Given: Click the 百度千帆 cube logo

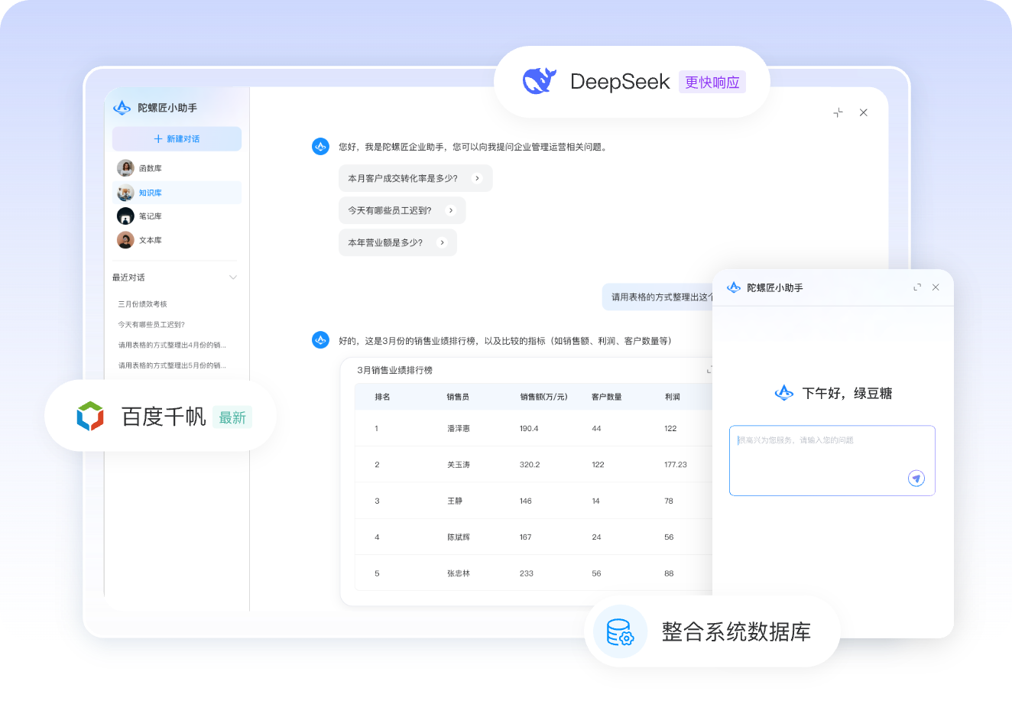Looking at the screenshot, I should (x=90, y=416).
